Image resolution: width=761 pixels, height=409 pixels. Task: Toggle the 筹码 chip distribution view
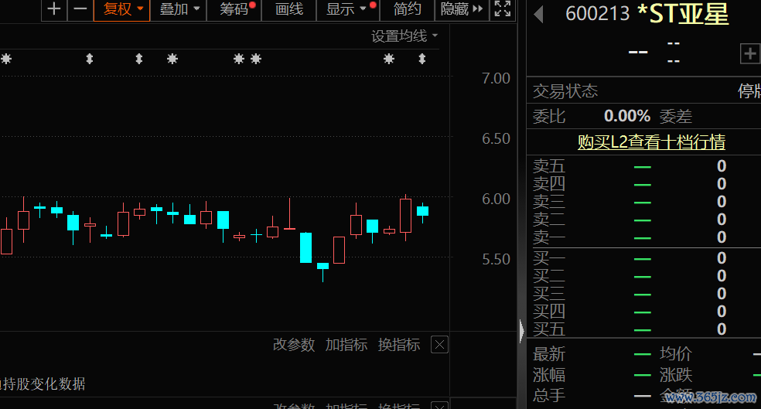click(x=234, y=9)
